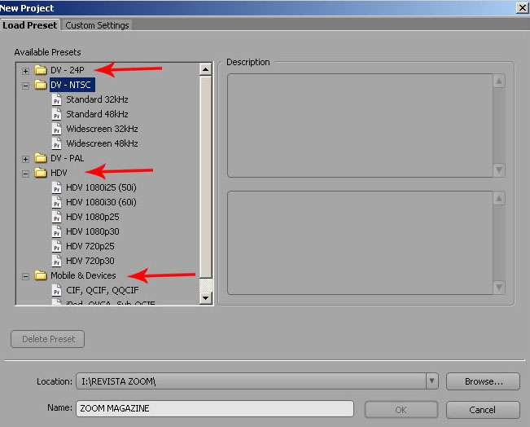Image resolution: width=530 pixels, height=427 pixels.
Task: Collapse the HDV preset folder
Action: click(25, 174)
